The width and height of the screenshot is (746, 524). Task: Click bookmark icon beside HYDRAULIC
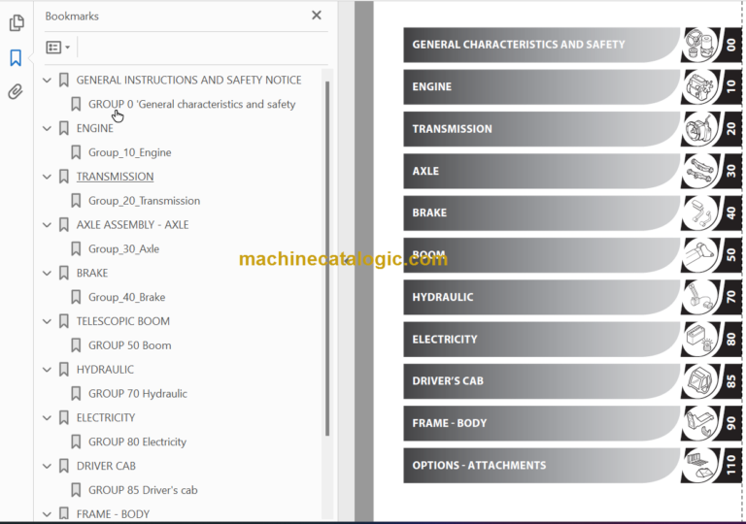[64, 370]
